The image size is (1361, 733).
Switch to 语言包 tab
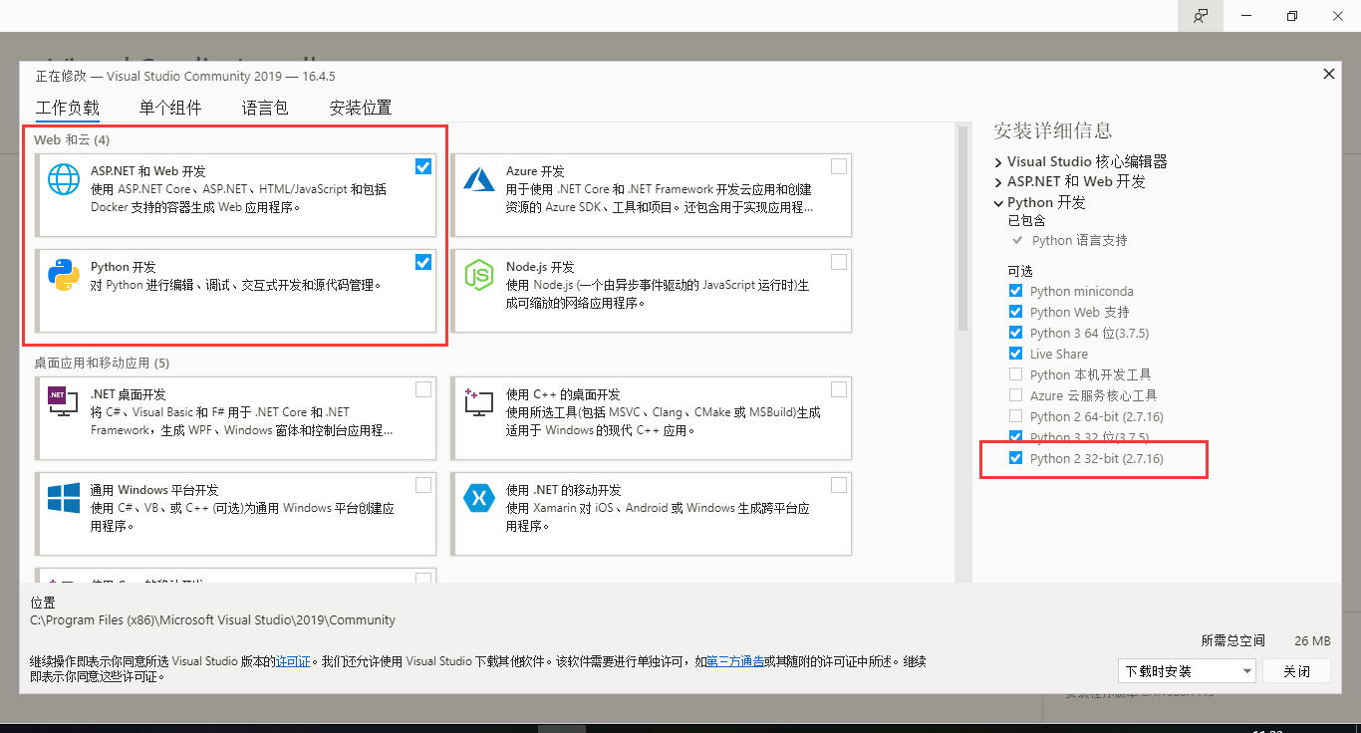pos(265,108)
